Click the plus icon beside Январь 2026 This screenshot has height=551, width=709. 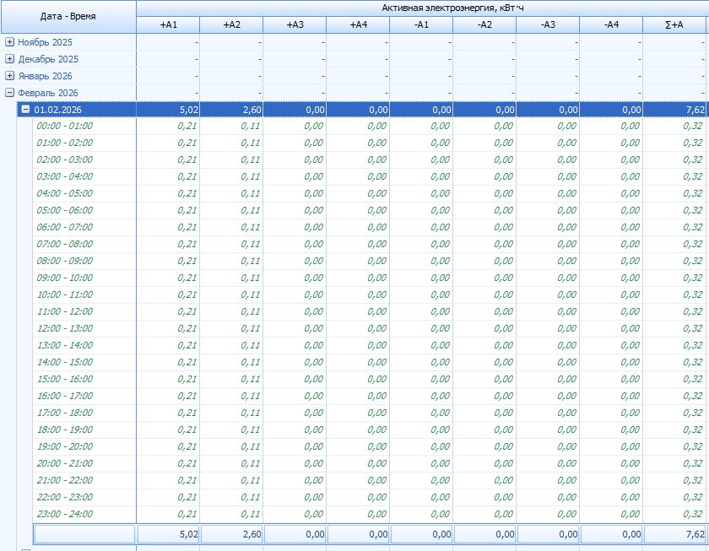[x=9, y=76]
